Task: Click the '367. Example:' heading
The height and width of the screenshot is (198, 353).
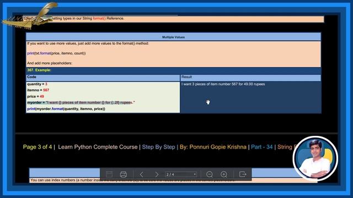Action: tap(39, 70)
